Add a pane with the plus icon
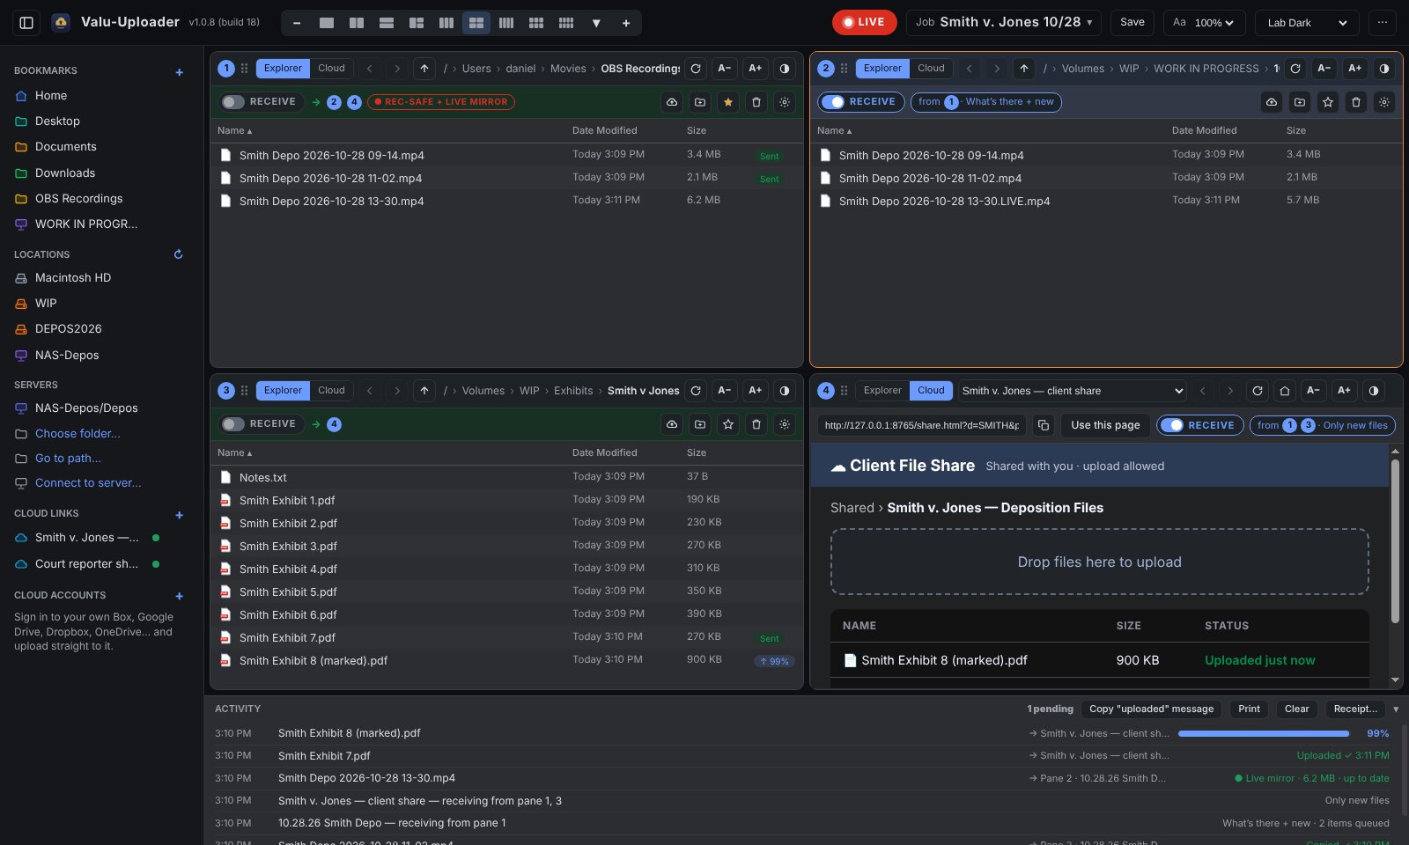 tap(626, 23)
